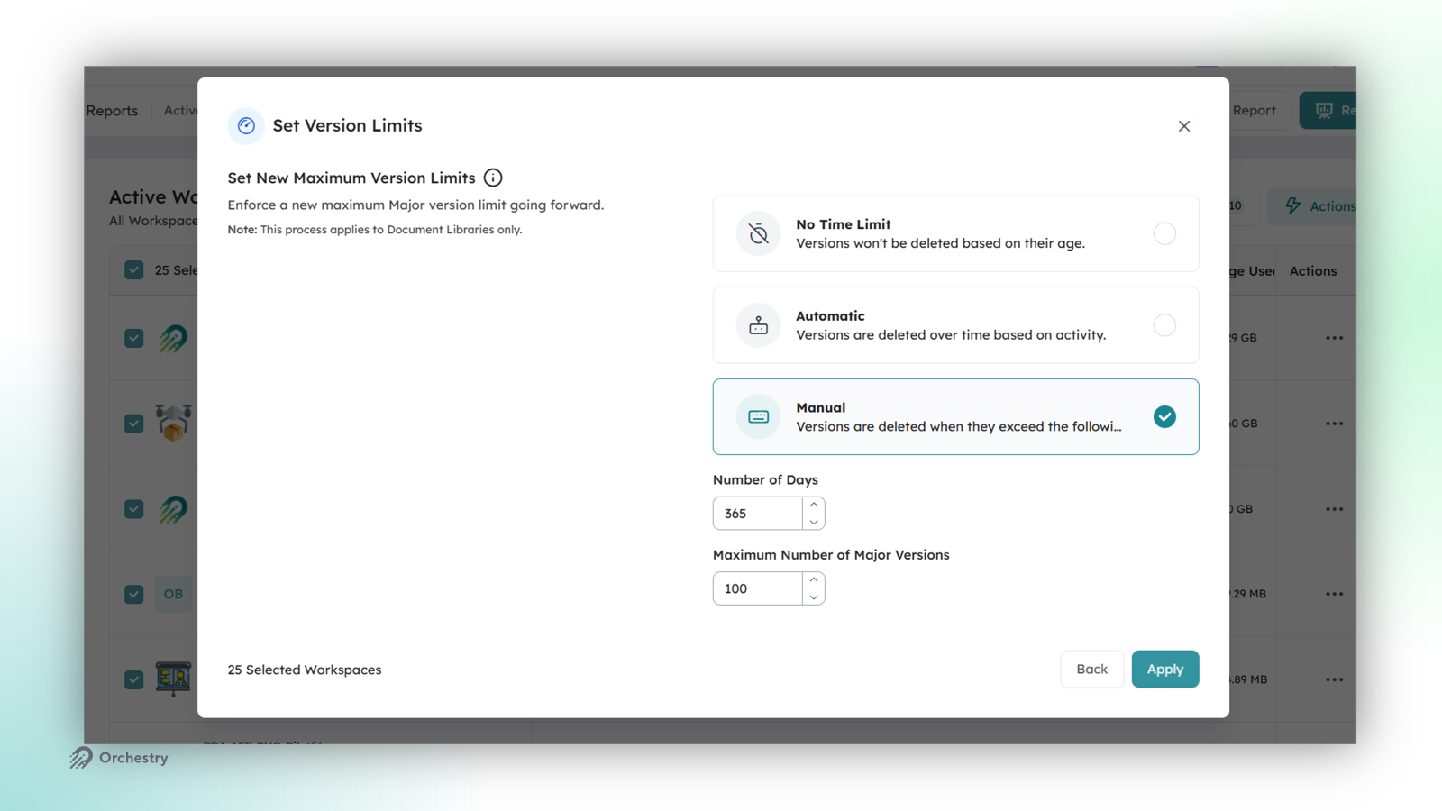1442x811 pixels.
Task: Decrease Number of Days with down arrow
Action: (814, 523)
